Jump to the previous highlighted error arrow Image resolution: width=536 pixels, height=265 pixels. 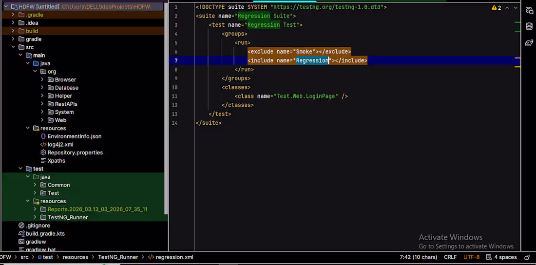[x=507, y=8]
